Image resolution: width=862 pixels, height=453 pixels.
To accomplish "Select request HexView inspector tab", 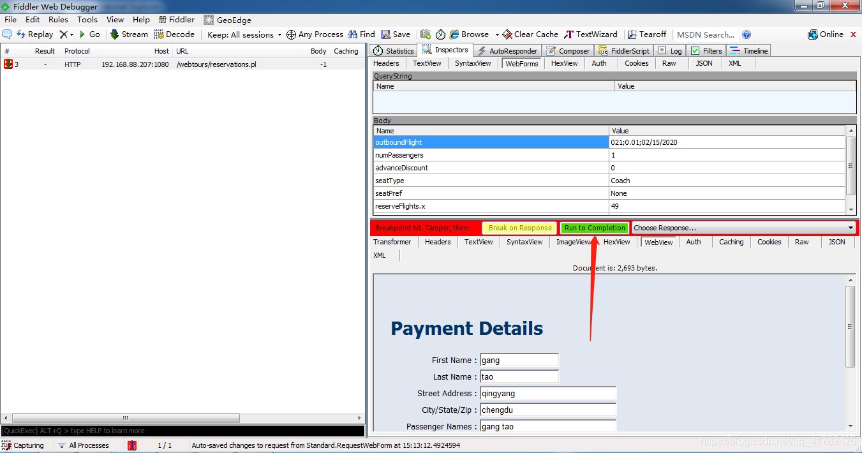I will coord(565,63).
